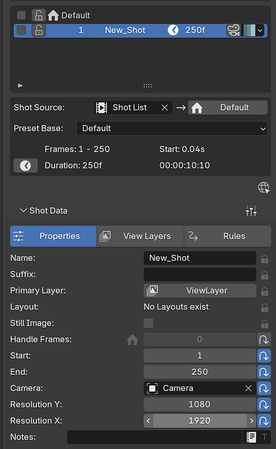Click the Default label in shot list

(76, 15)
